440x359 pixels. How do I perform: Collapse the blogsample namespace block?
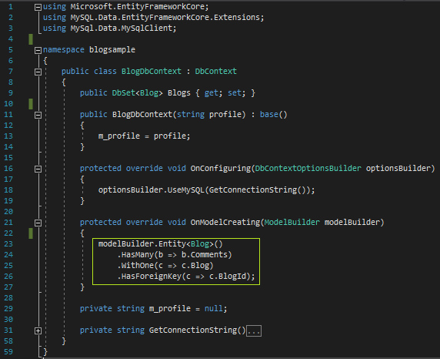(38, 50)
